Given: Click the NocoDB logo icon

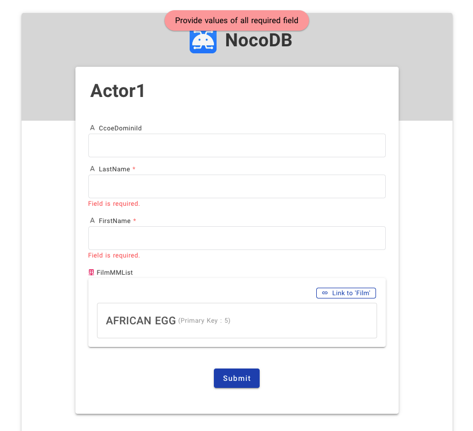Looking at the screenshot, I should (203, 40).
